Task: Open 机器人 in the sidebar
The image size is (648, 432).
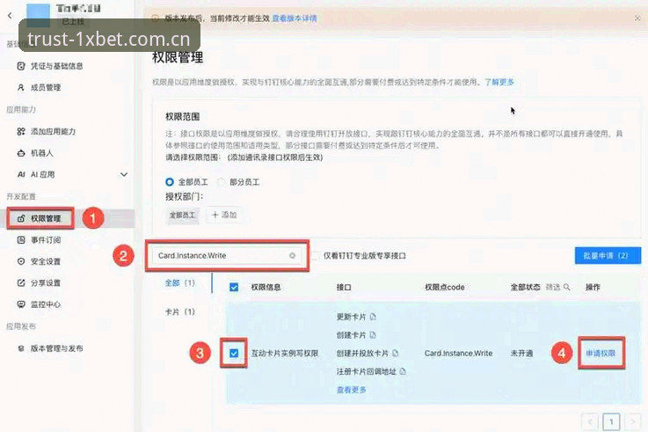Action: click(x=42, y=153)
